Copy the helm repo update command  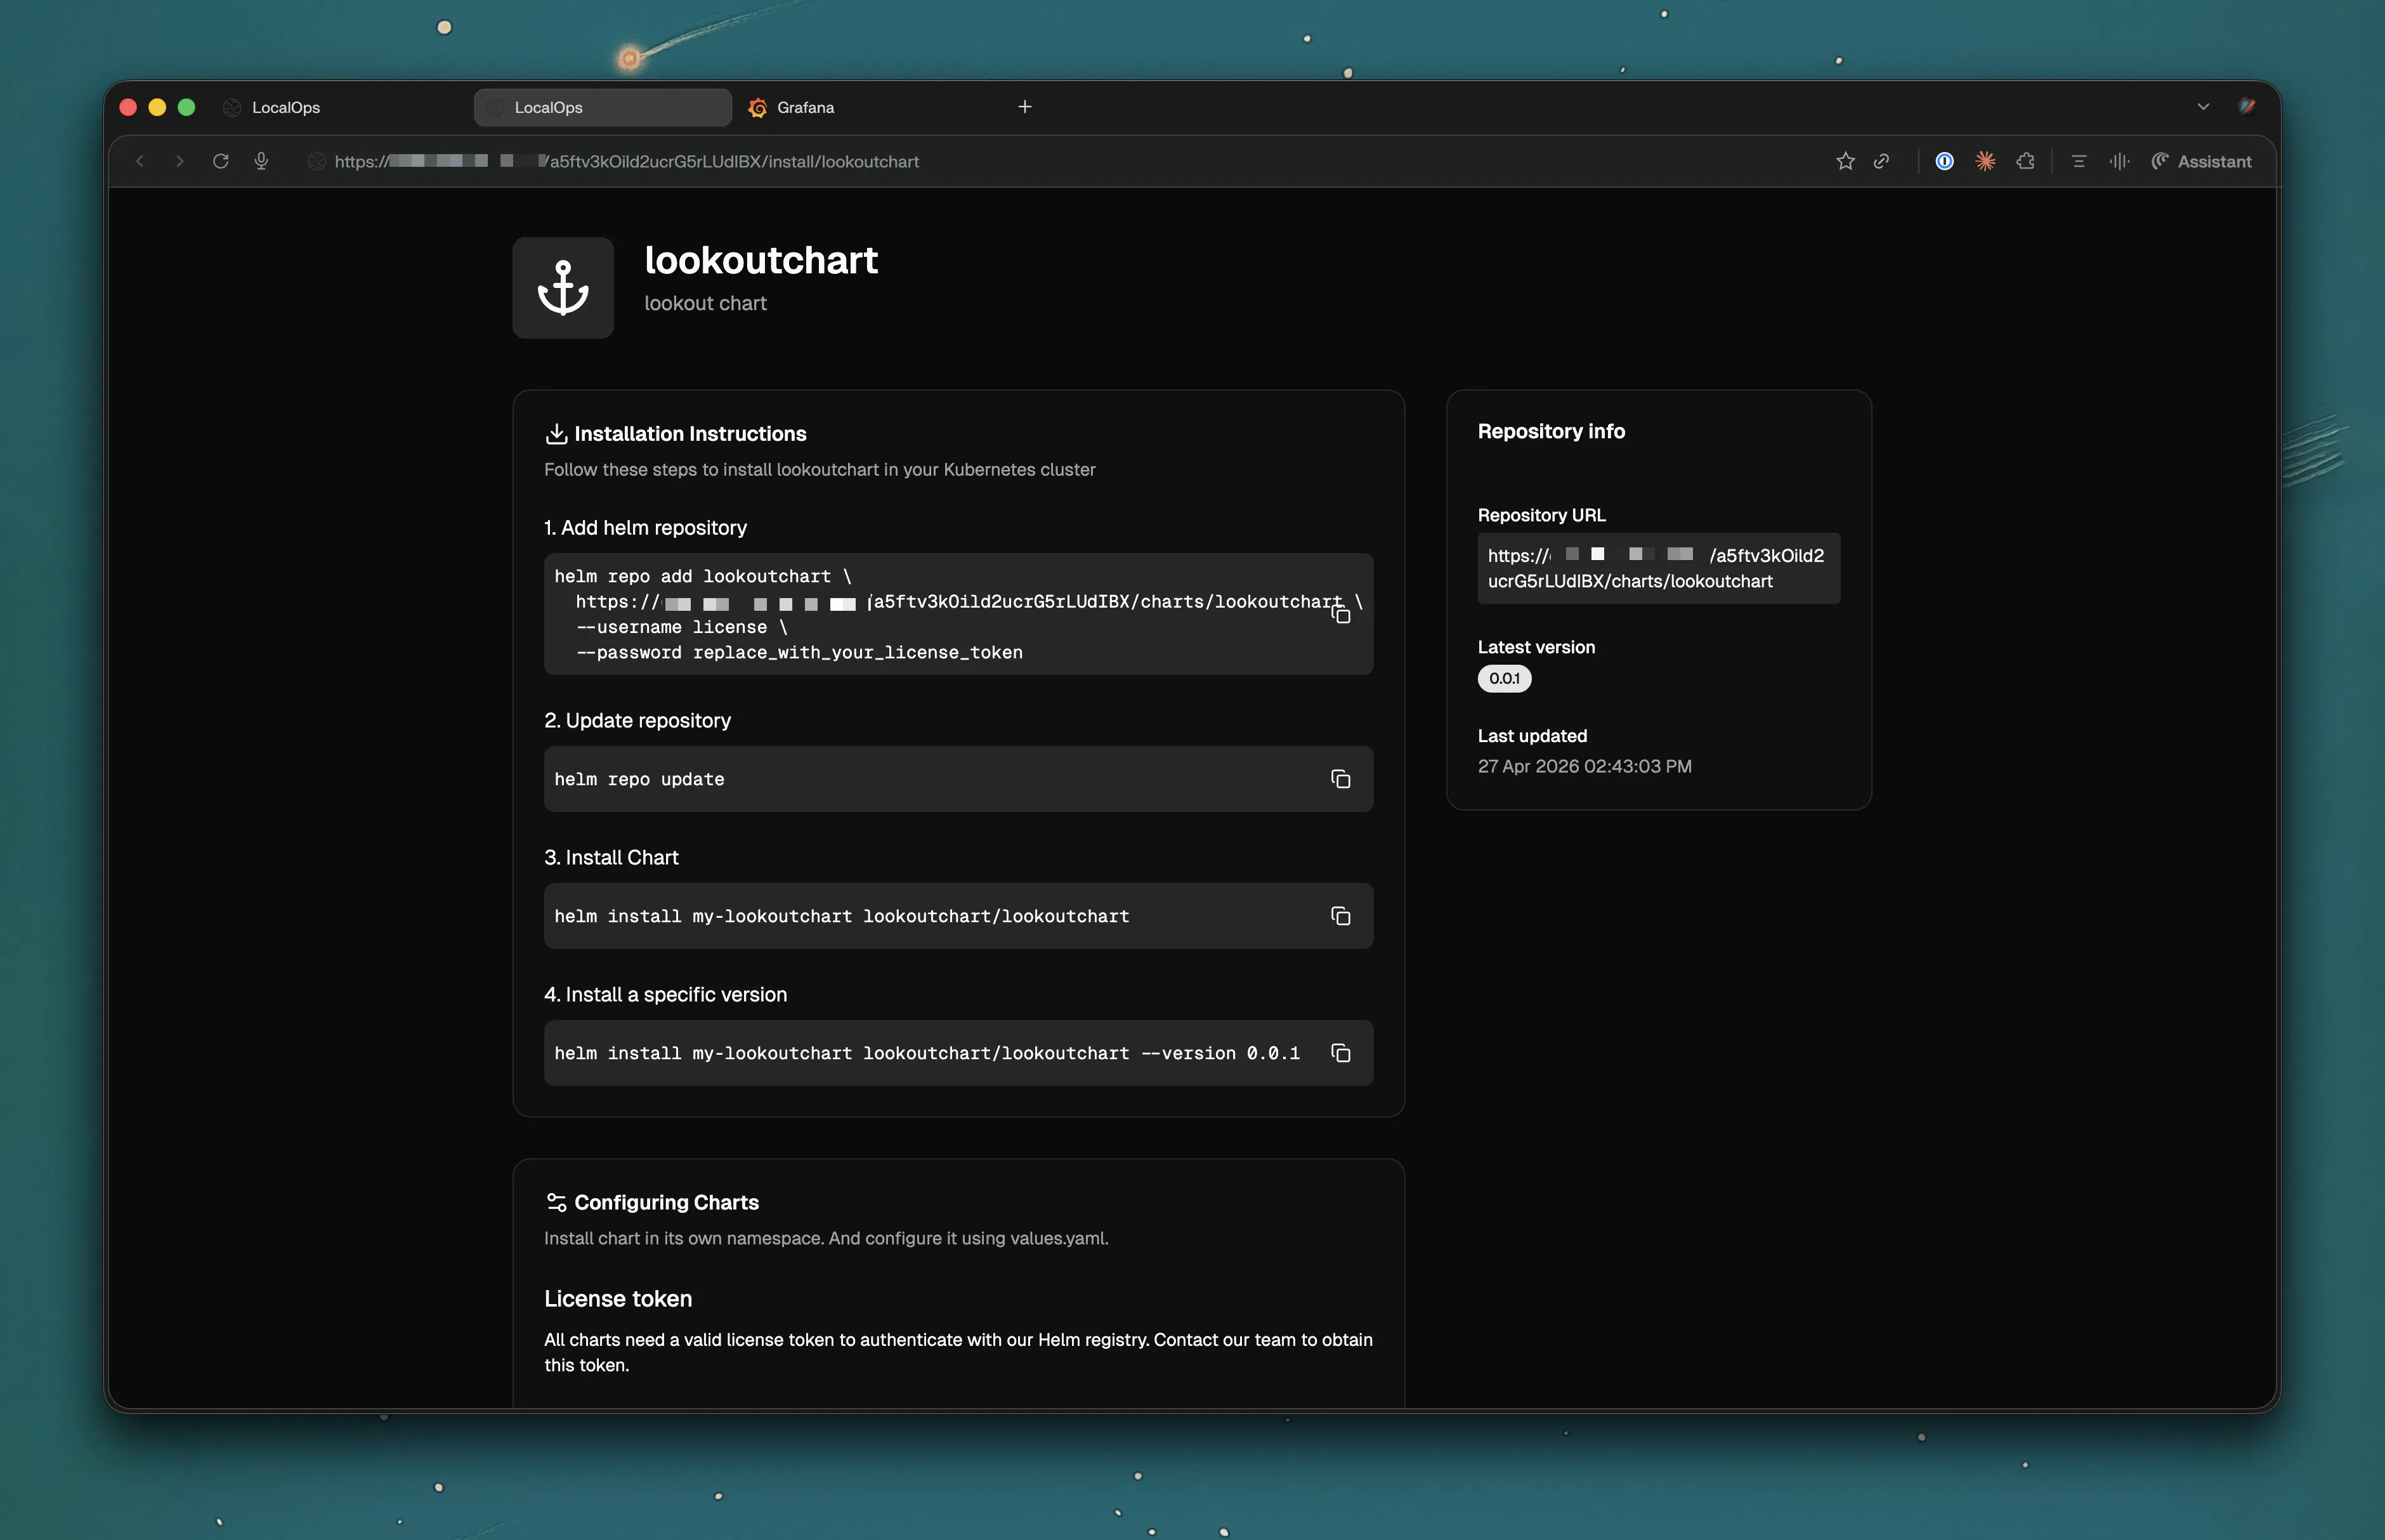[x=1341, y=779]
